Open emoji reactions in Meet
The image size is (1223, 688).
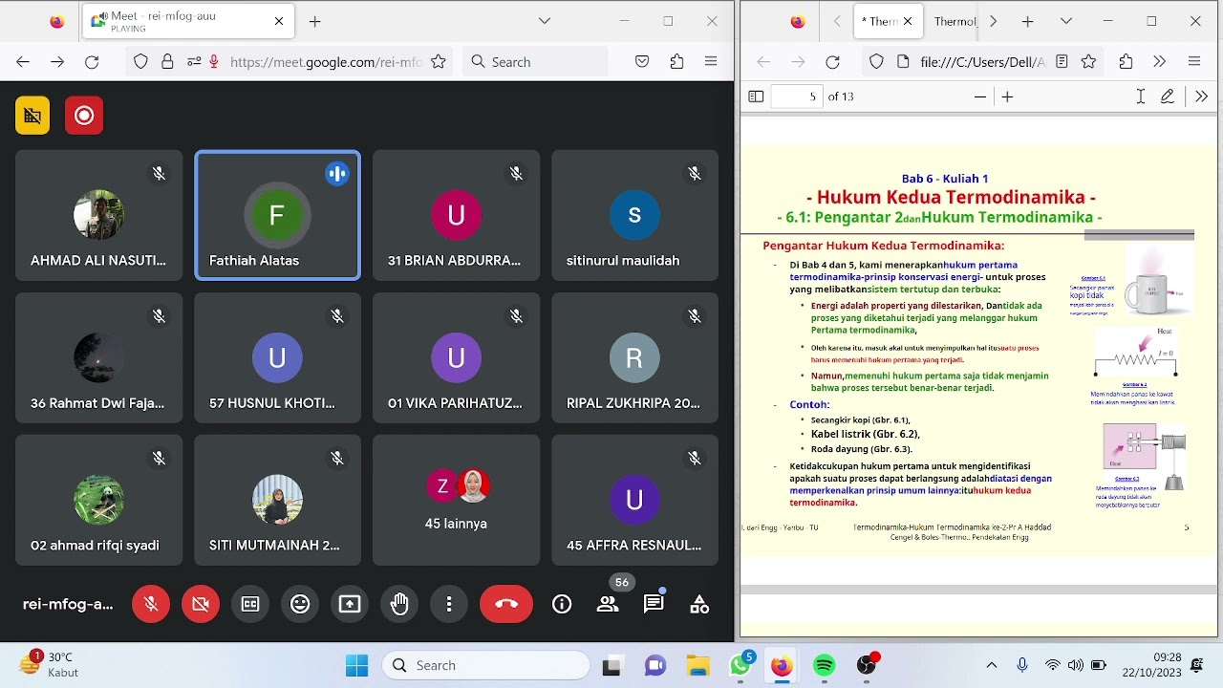pyautogui.click(x=300, y=604)
